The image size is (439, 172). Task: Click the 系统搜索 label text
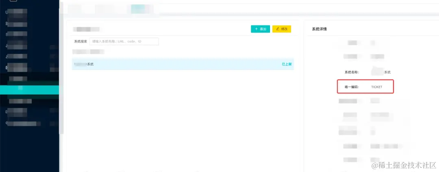pos(80,42)
